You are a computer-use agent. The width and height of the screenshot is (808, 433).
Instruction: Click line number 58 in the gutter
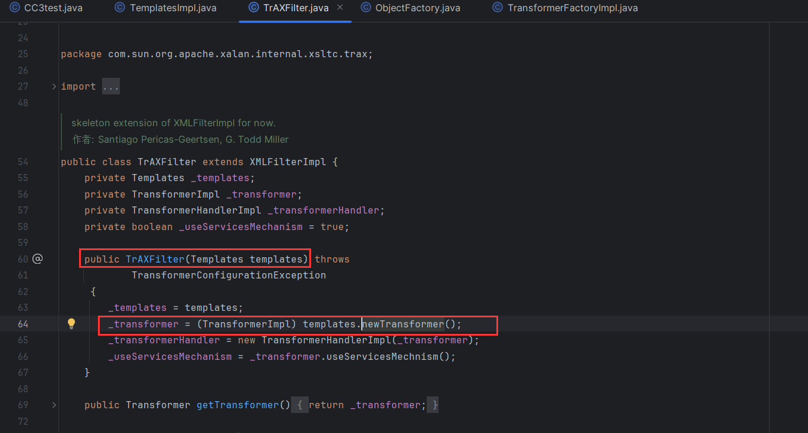23,227
